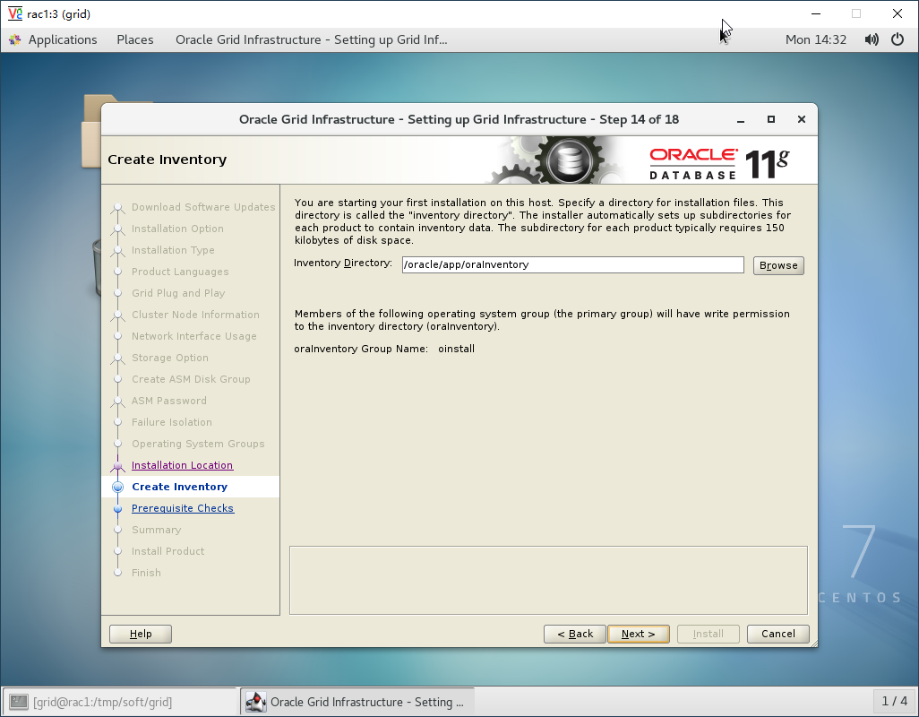
Task: Open the Places menu
Action: click(134, 39)
